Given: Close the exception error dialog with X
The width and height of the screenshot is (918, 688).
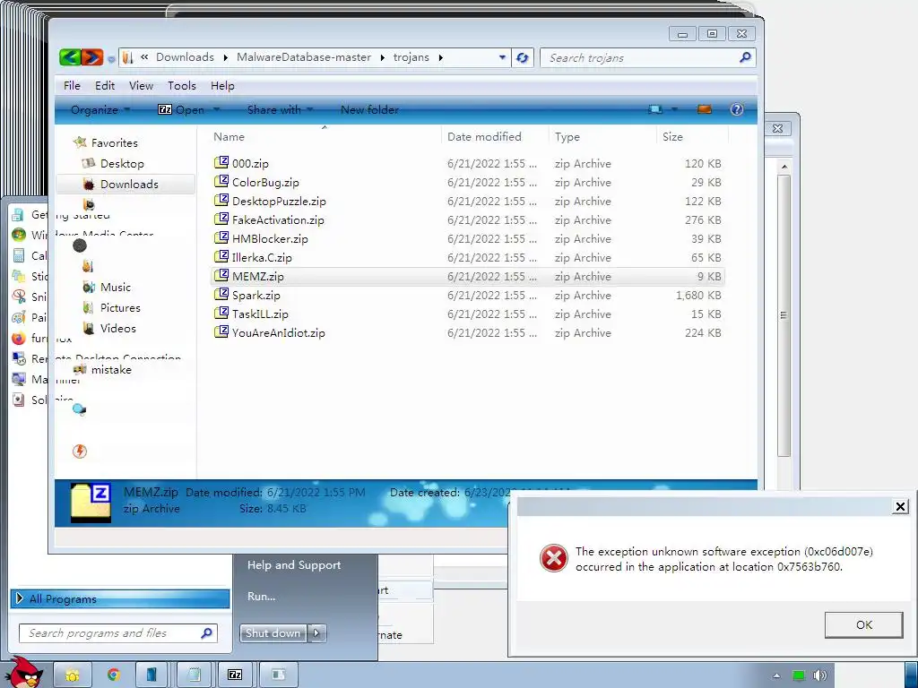Looking at the screenshot, I should 900,506.
